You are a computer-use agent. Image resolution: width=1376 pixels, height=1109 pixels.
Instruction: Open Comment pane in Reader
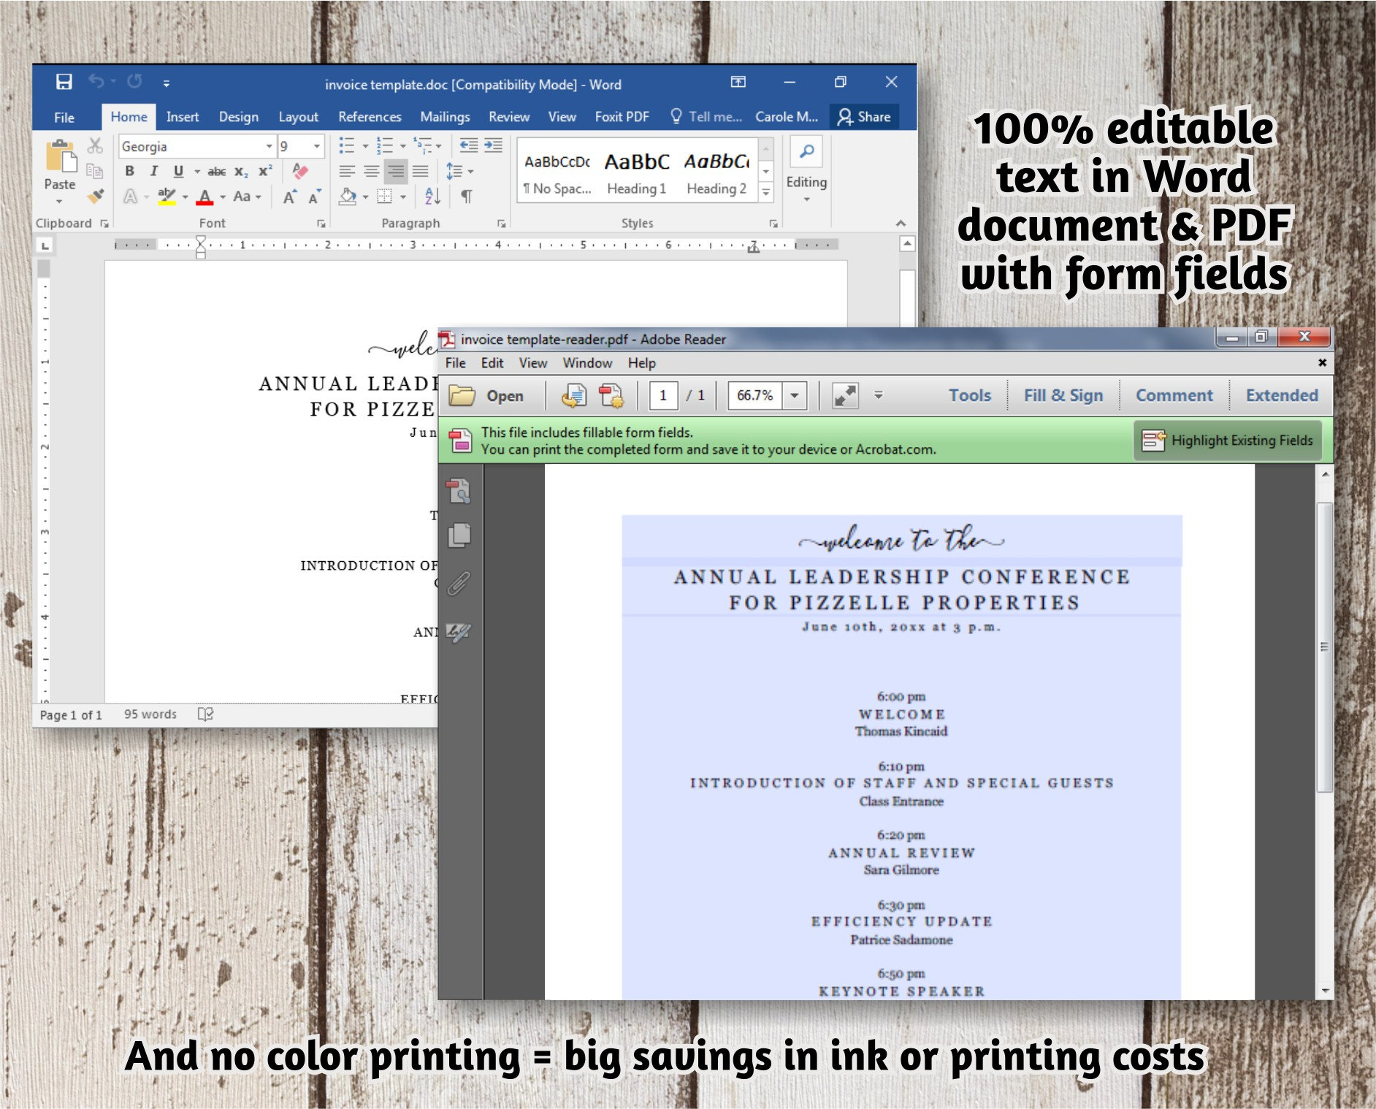[x=1174, y=396]
